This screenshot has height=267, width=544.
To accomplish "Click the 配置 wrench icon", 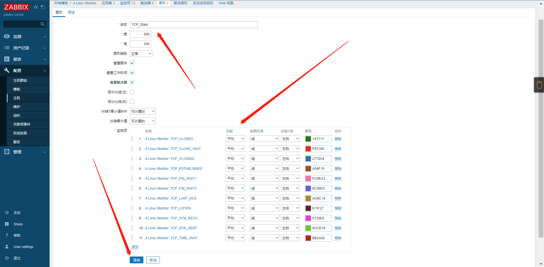I will point(7,70).
